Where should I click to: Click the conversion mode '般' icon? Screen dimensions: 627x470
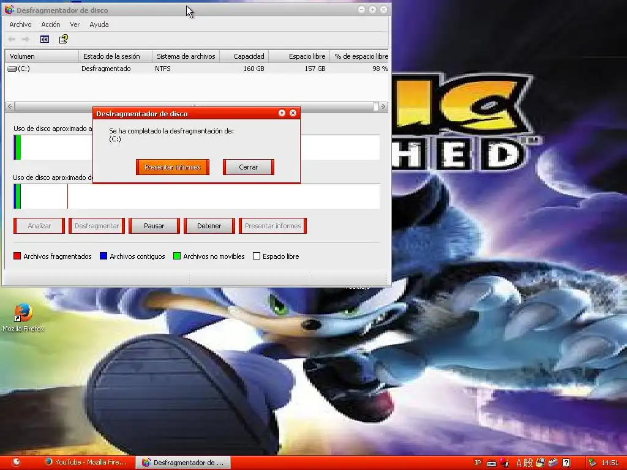pos(528,463)
